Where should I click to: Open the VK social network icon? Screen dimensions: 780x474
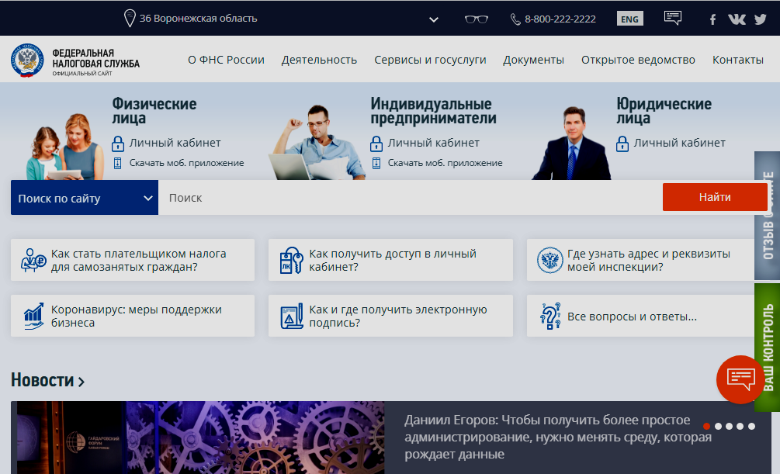point(737,19)
